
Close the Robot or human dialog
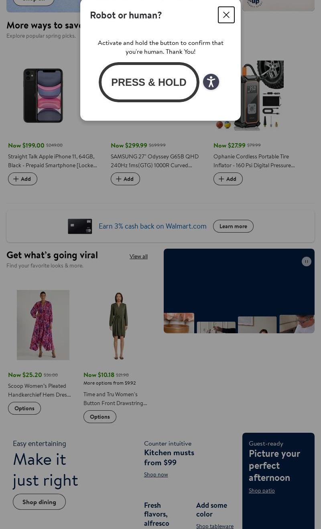[226, 15]
